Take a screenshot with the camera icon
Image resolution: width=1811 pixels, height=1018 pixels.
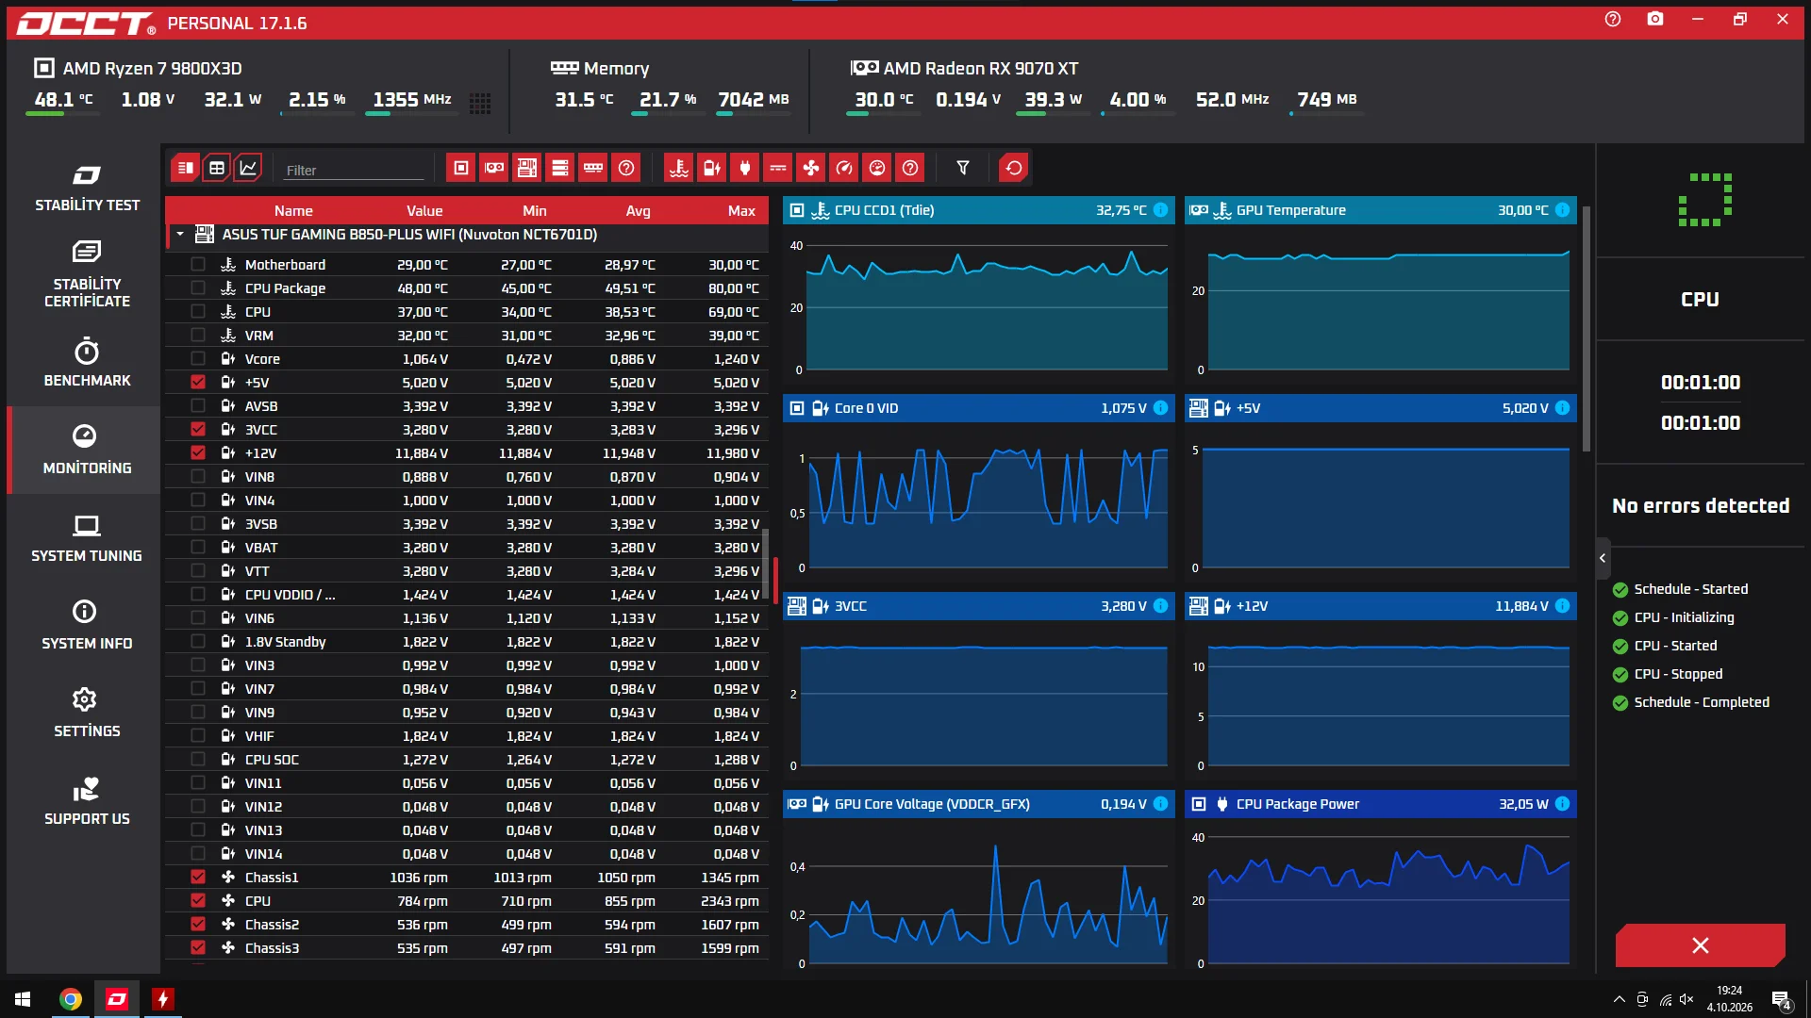click(1655, 19)
